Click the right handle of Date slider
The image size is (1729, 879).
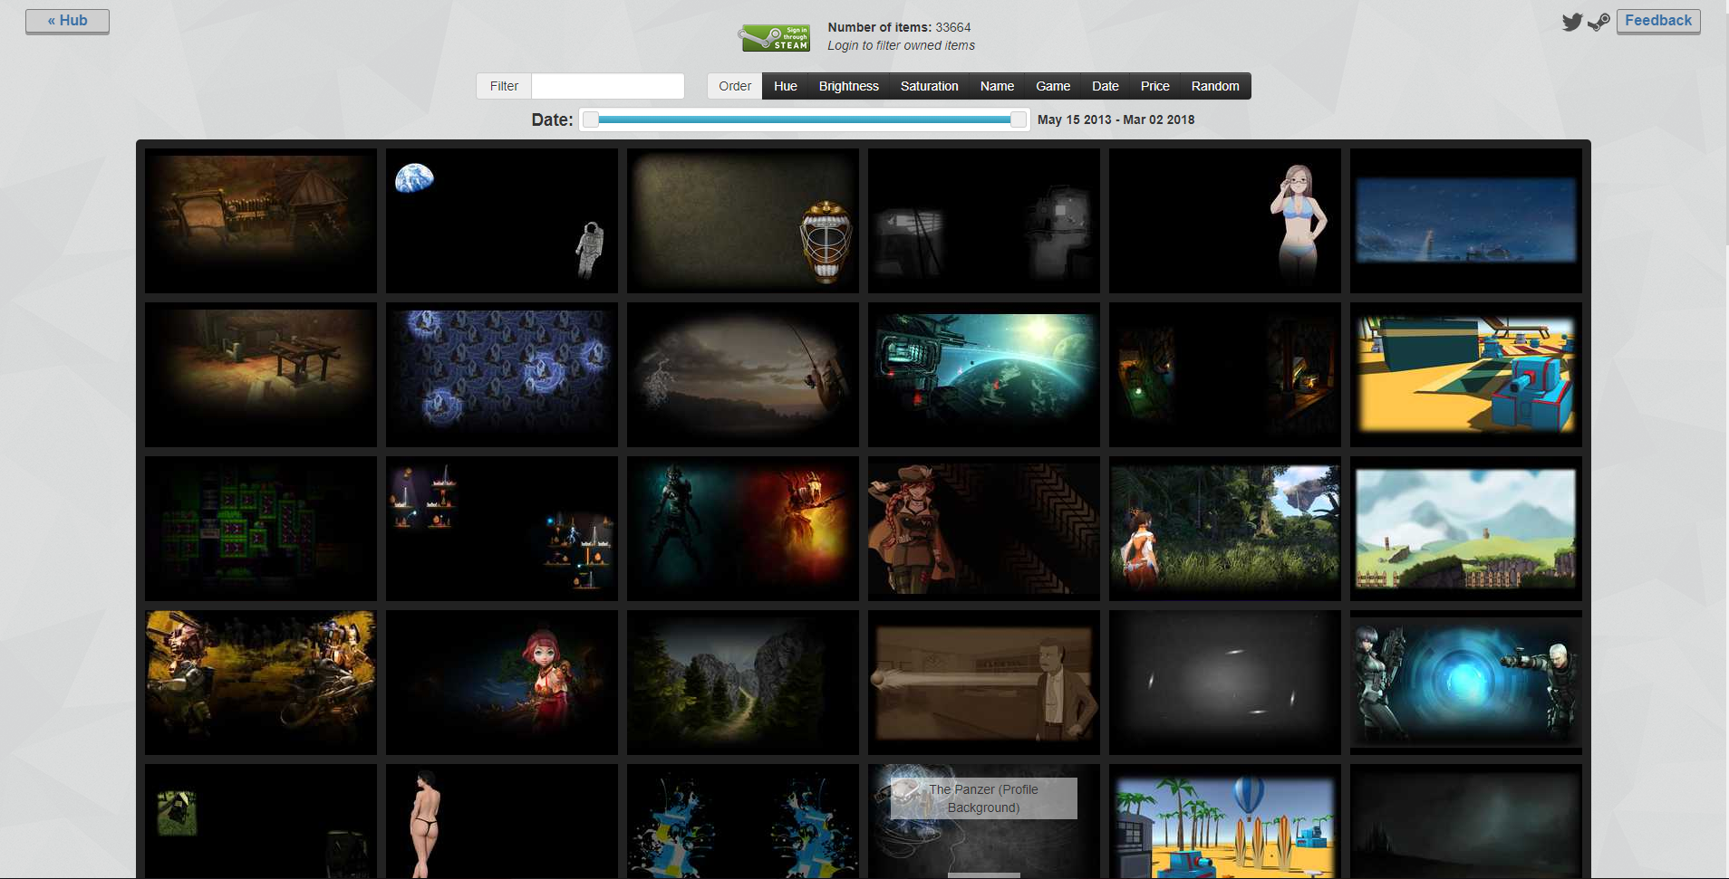(x=1019, y=119)
